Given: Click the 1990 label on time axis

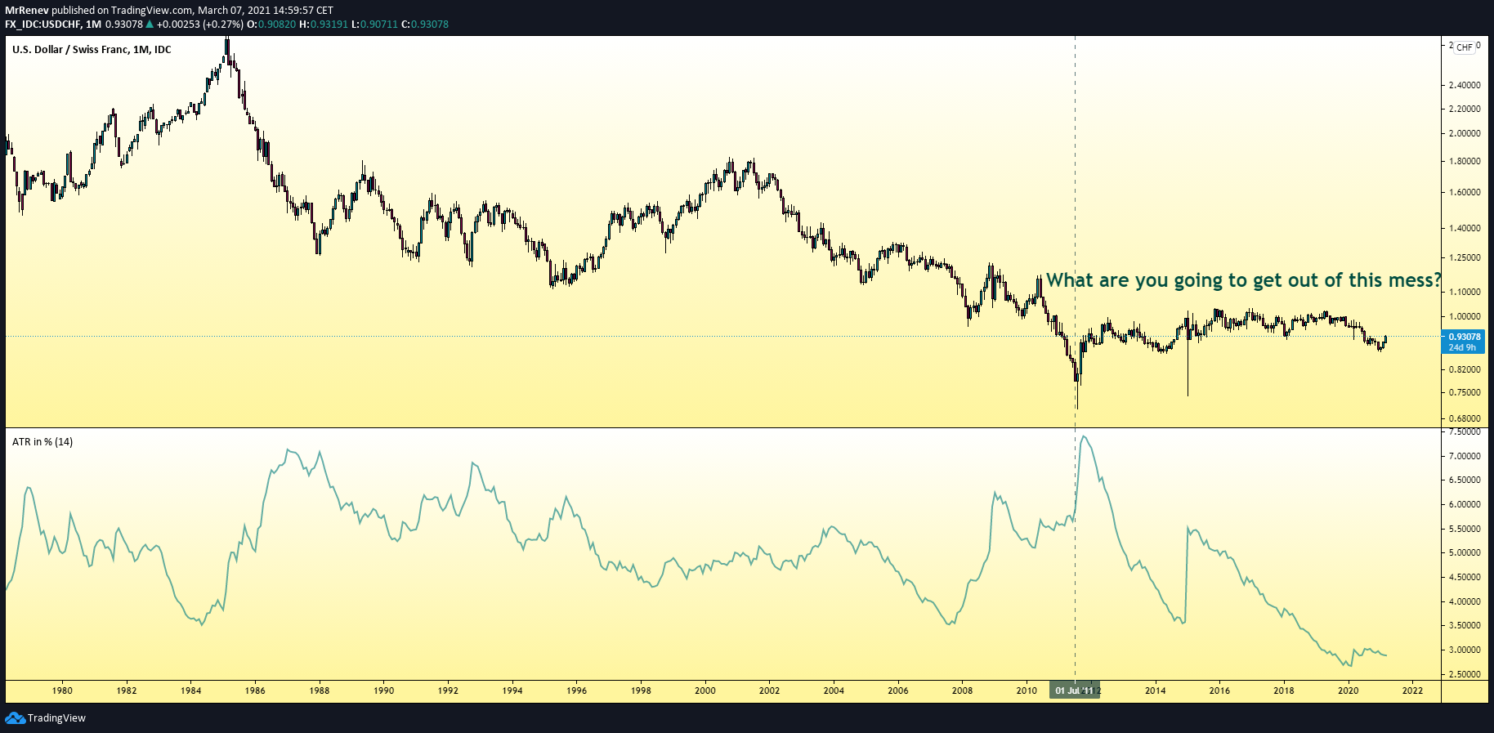Looking at the screenshot, I should point(383,691).
